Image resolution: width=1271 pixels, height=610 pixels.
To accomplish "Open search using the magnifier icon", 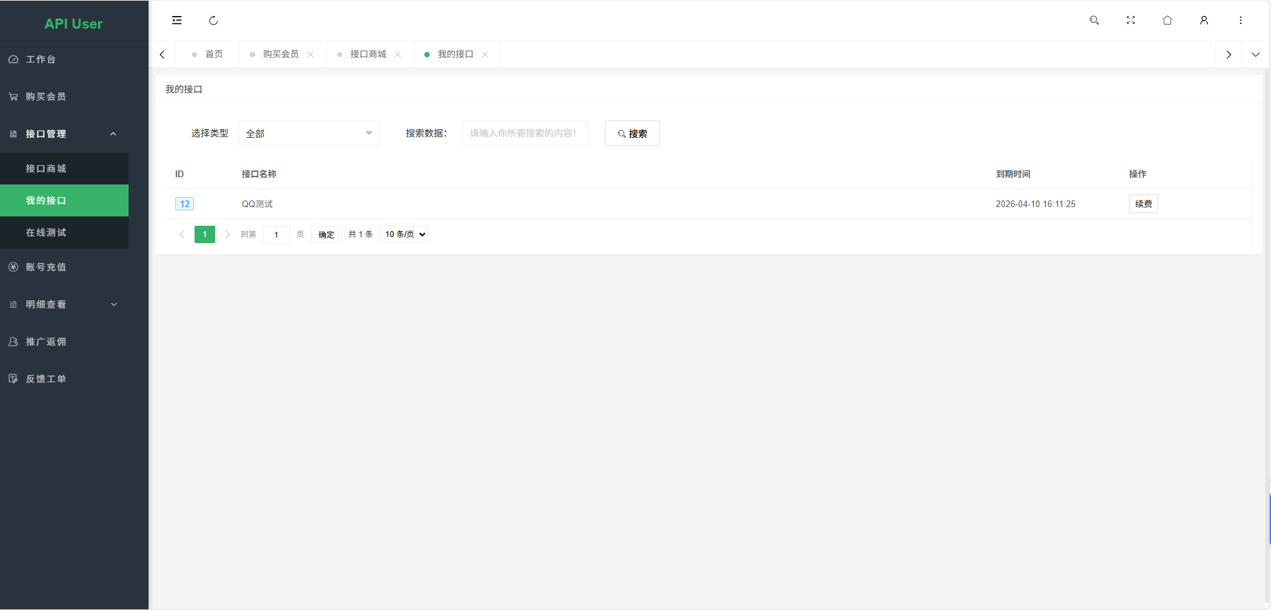I will (1094, 20).
